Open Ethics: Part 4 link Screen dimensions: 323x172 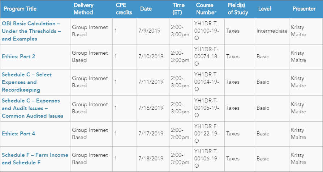(x=18, y=134)
